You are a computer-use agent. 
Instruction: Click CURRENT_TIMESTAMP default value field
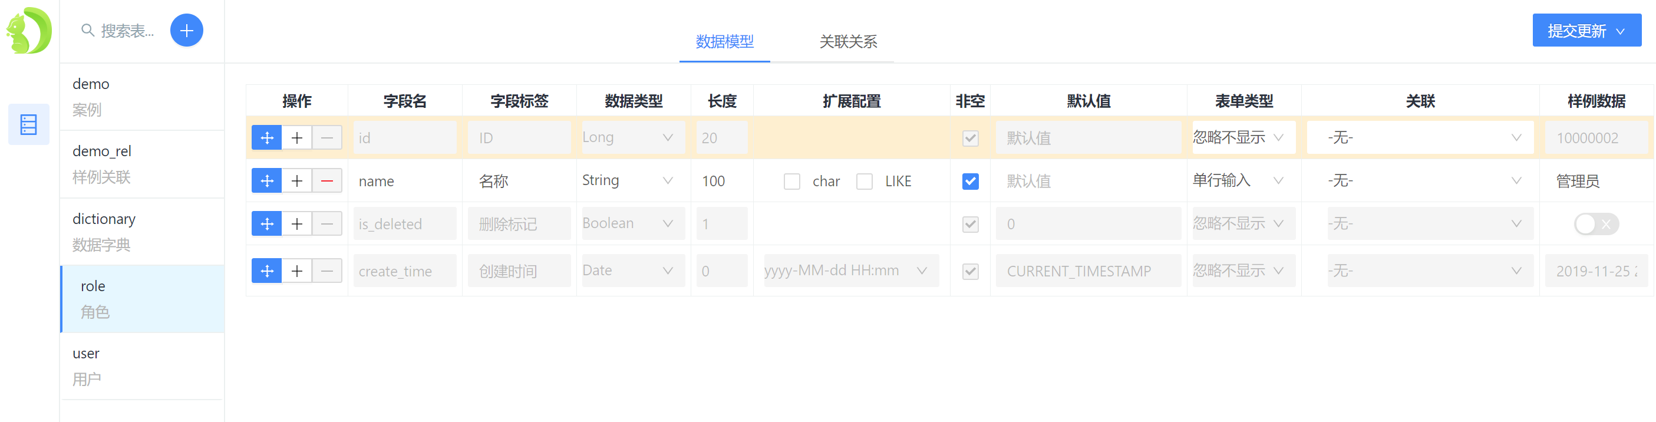point(1088,271)
